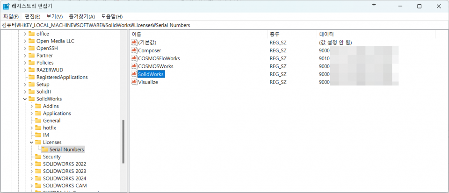This screenshot has width=449, height=193.
Task: Select the Licenses folder icon
Action: click(x=38, y=142)
